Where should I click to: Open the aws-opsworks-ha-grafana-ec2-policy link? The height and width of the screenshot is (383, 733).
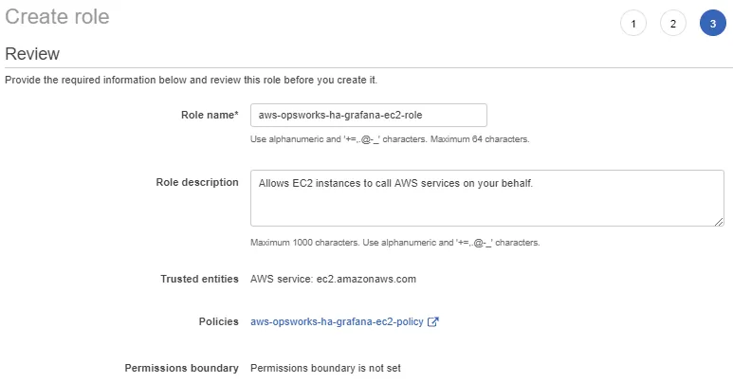[337, 321]
